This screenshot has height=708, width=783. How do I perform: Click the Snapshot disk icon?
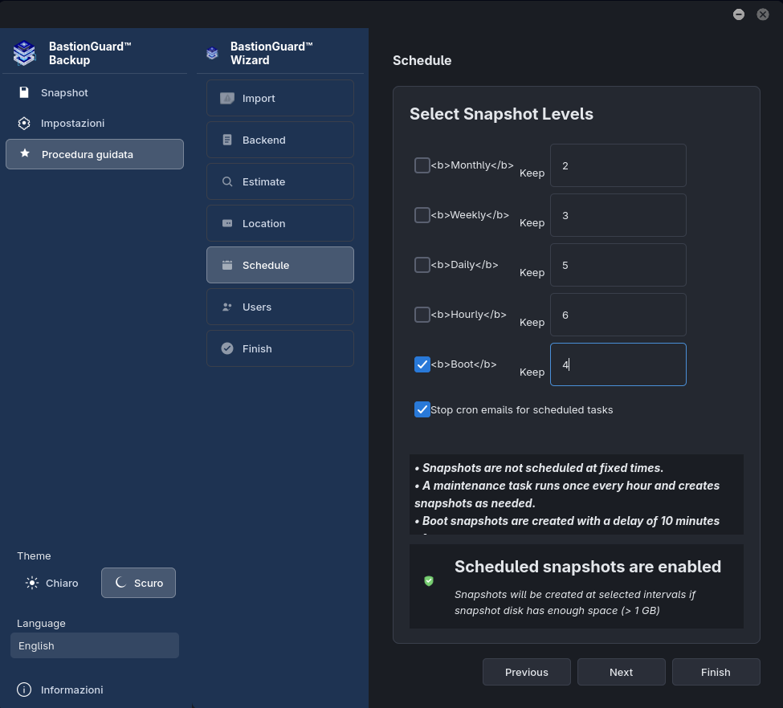[24, 92]
